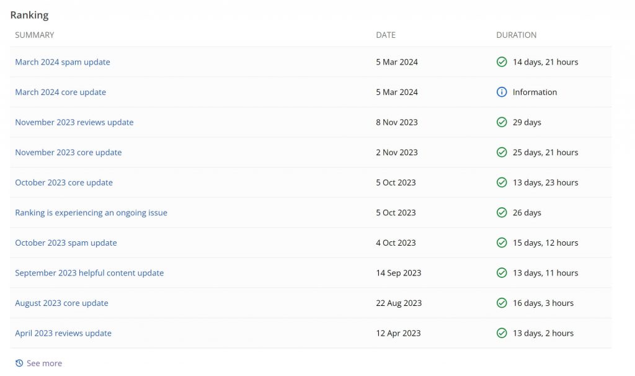The height and width of the screenshot is (376, 635).
Task: Open the March 2024 core update link
Action: pyautogui.click(x=60, y=92)
